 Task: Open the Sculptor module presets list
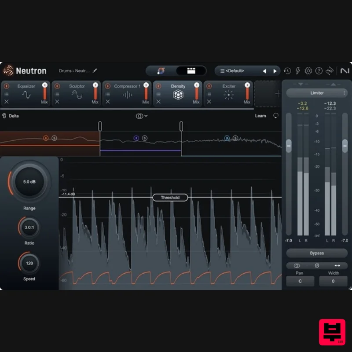[x=57, y=94]
